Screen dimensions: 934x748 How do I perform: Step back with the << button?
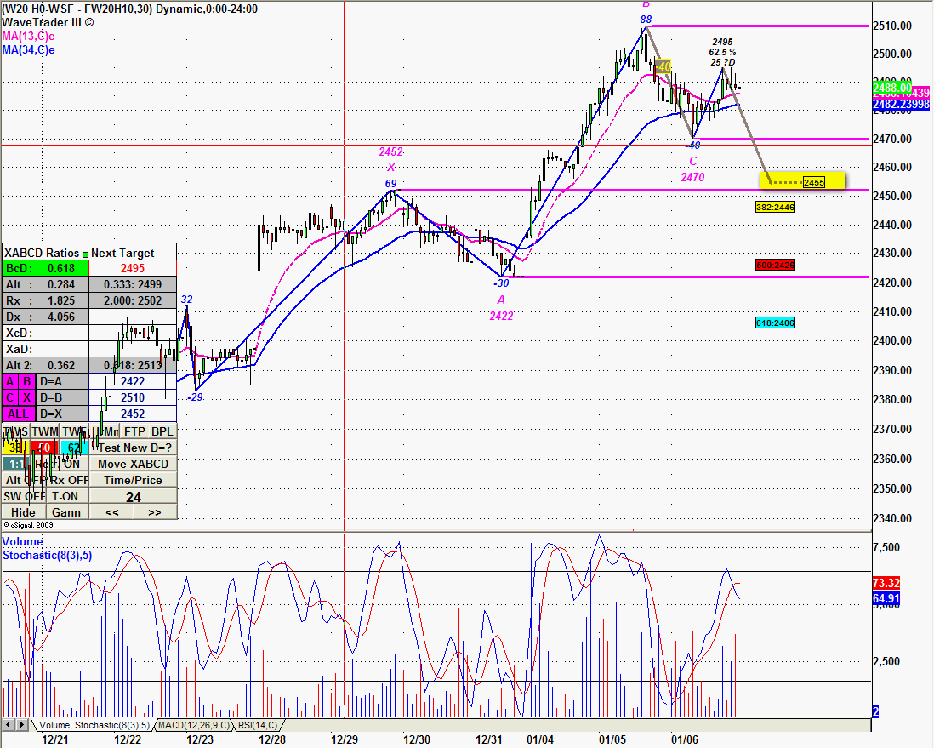(x=111, y=512)
